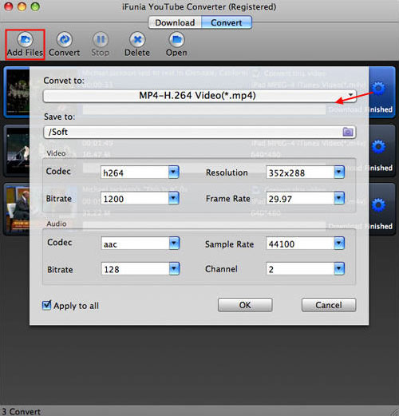Viewport: 399px width, 416px height.
Task: Expand the Video Bitrate 1200 dropdown
Action: 174,198
